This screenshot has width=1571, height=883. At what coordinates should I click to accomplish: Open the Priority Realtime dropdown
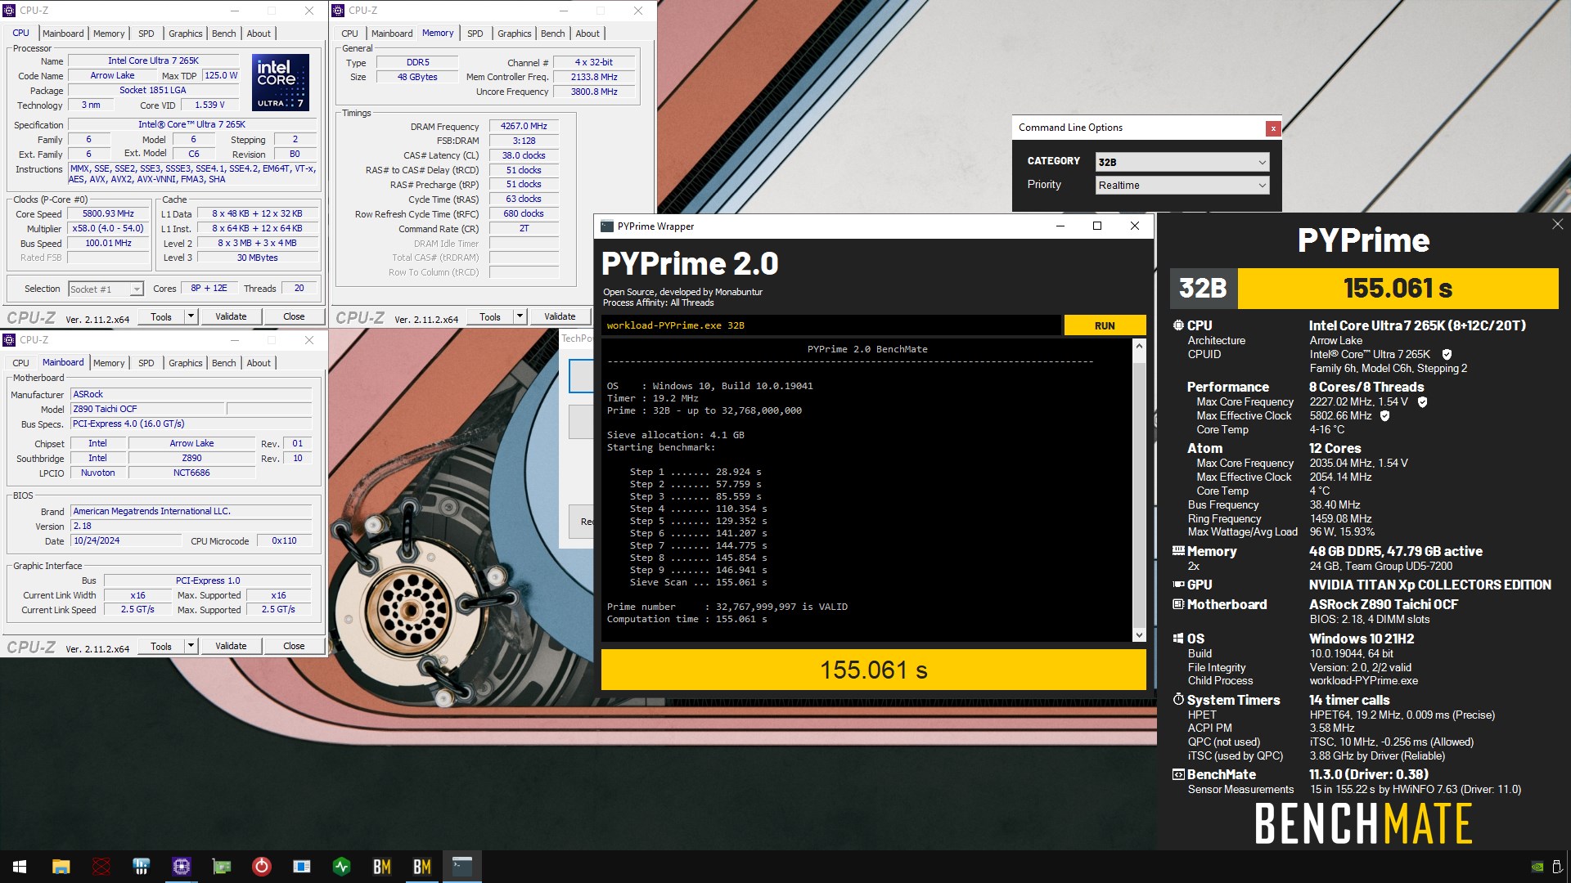(1182, 186)
